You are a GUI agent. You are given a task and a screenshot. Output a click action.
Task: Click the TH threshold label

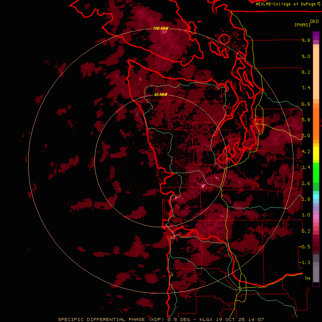pos(307,279)
